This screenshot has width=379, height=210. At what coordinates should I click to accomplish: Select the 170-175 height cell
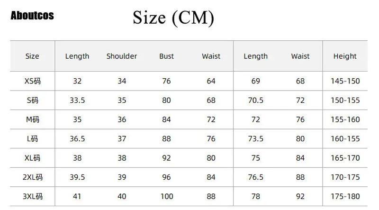point(345,177)
